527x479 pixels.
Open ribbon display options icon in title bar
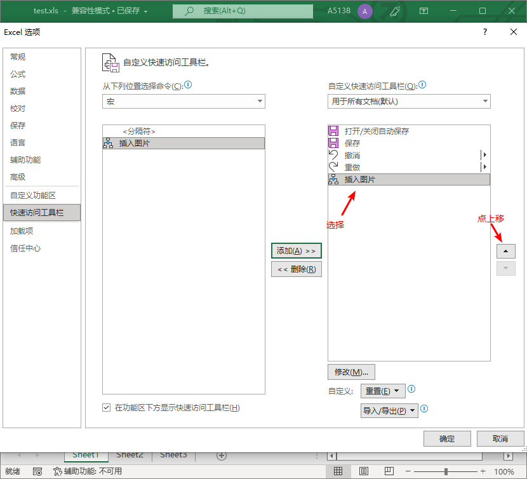tap(424, 10)
